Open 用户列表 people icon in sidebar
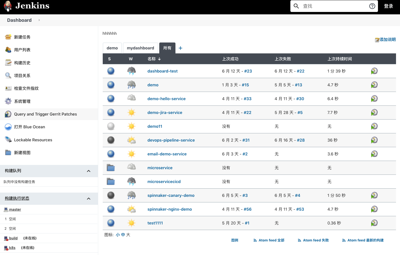The width and height of the screenshot is (400, 255). [x=8, y=50]
